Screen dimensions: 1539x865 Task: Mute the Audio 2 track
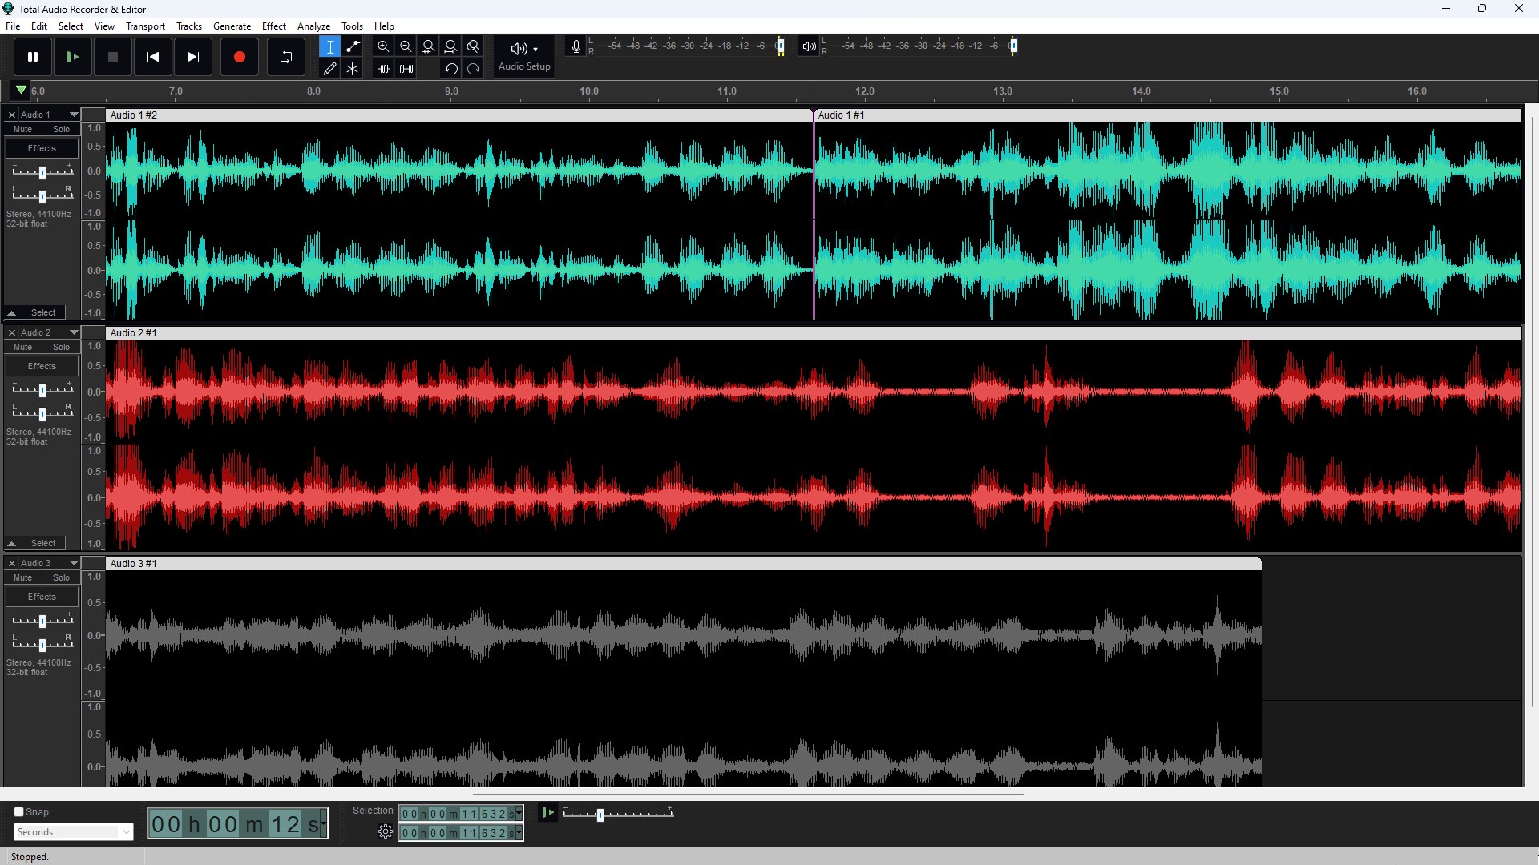point(22,347)
